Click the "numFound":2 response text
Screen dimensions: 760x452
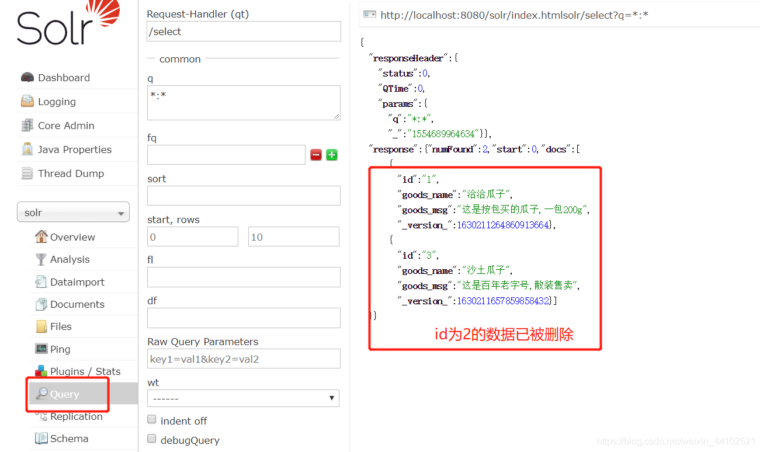click(x=459, y=149)
